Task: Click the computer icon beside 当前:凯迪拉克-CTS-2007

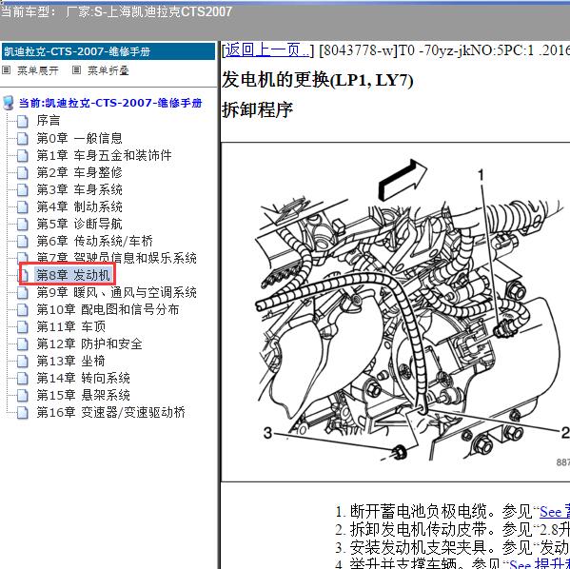Action: coord(9,104)
